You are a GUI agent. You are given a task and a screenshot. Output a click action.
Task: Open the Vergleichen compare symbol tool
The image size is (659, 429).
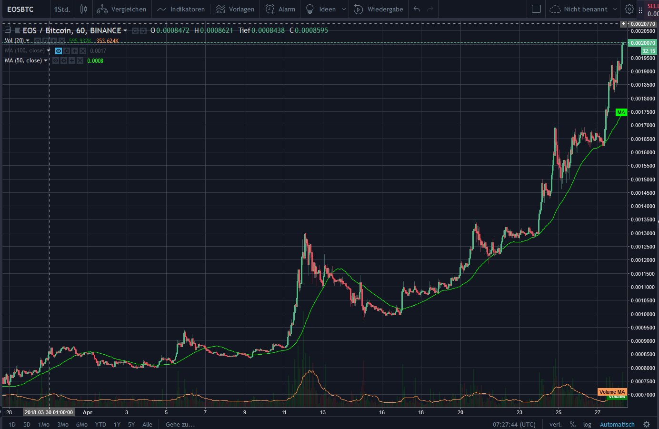click(x=121, y=9)
